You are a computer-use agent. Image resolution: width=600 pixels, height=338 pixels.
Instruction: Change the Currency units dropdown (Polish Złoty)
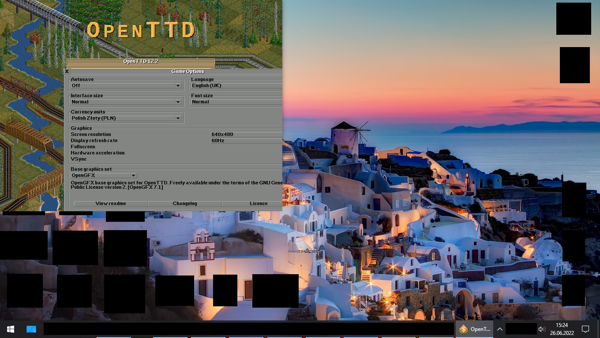click(x=126, y=118)
